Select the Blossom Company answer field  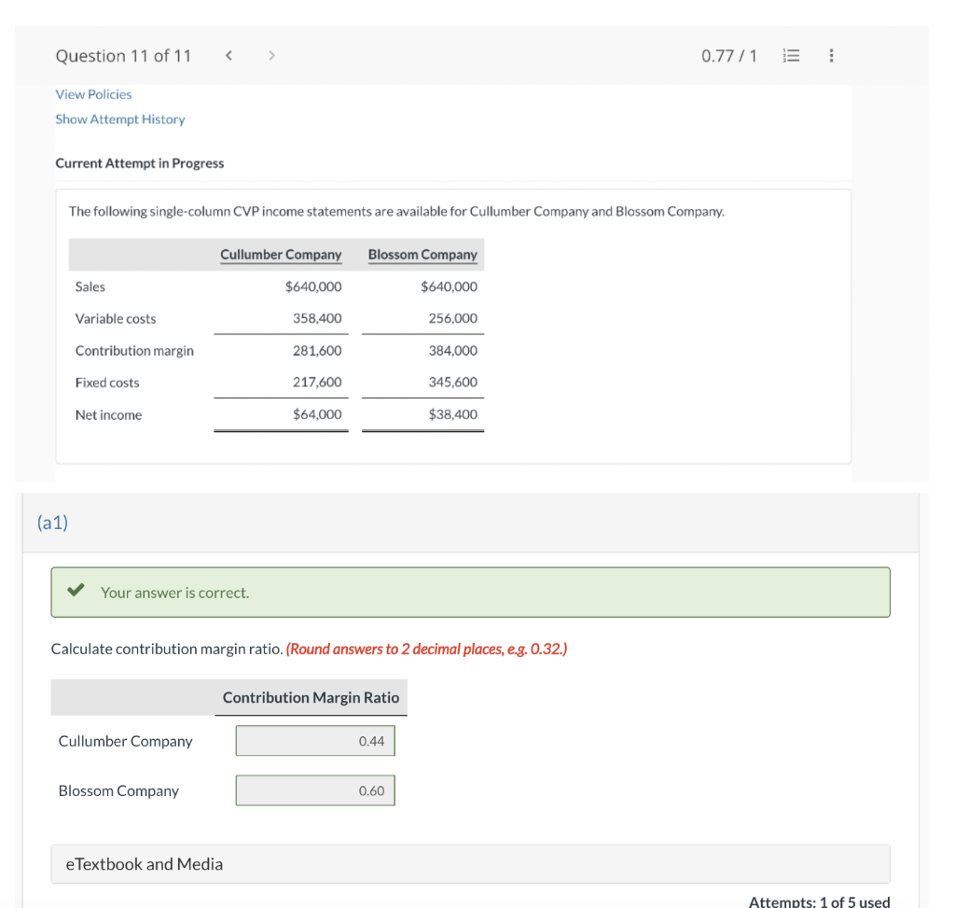314,789
